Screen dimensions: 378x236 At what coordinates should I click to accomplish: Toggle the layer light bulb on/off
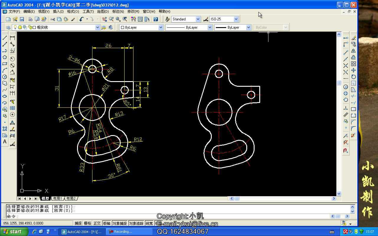click(x=15, y=27)
